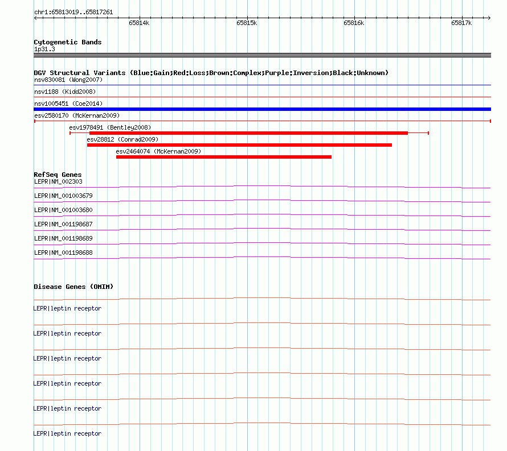Click the LEPR|NM_001003679 transcript label

click(63, 196)
